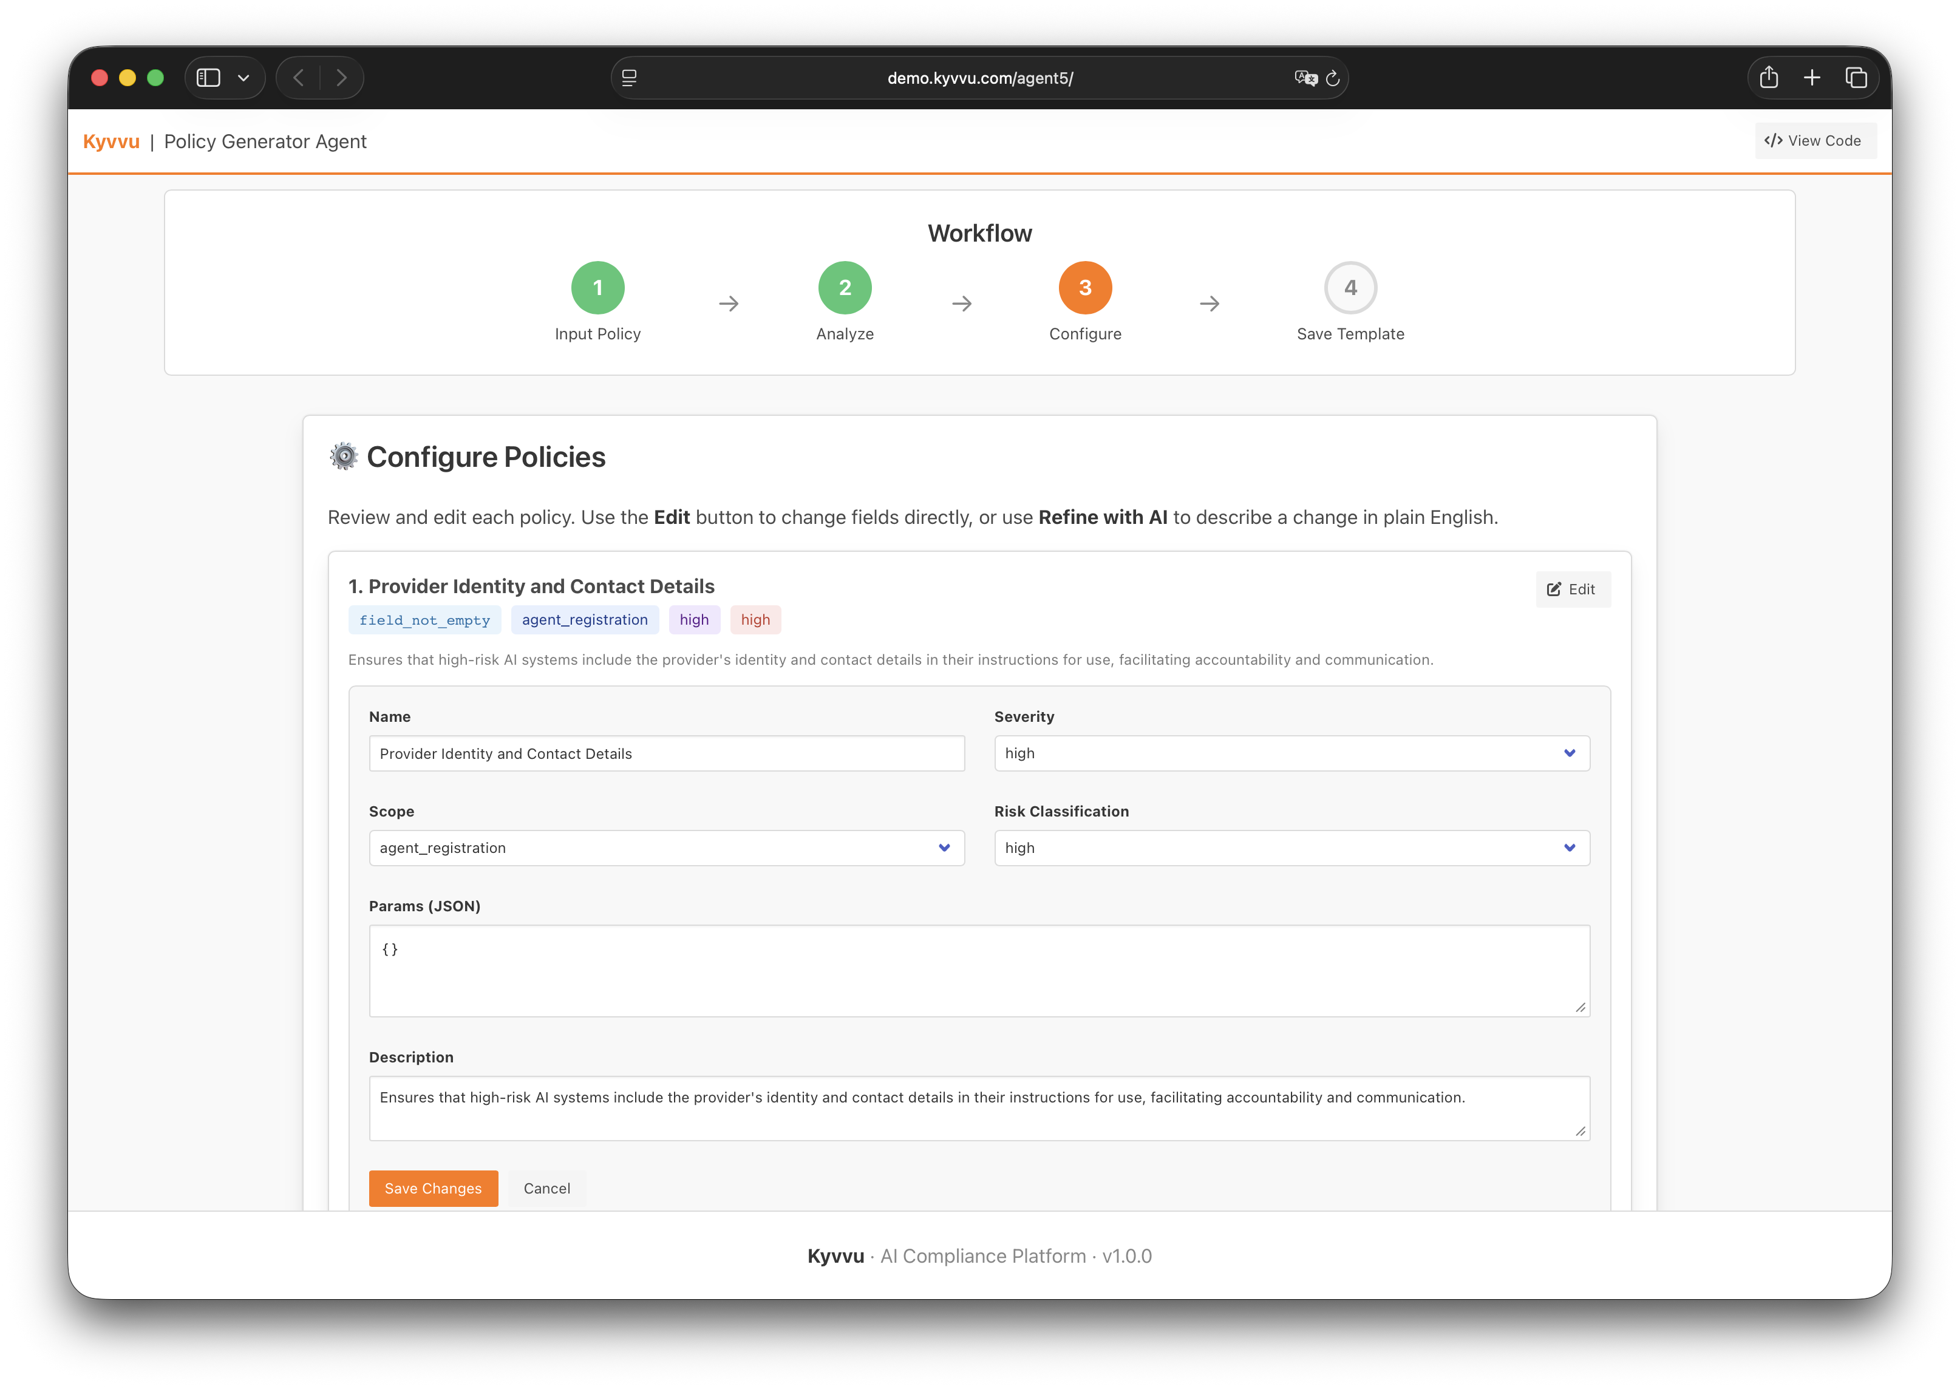
Task: Select workflow step 1 Input Policy circle
Action: 598,287
